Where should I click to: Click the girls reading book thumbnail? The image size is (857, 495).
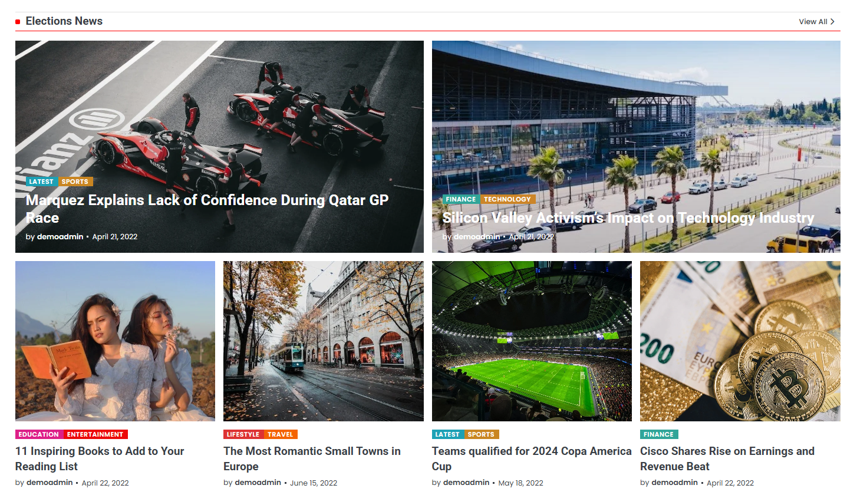(115, 341)
